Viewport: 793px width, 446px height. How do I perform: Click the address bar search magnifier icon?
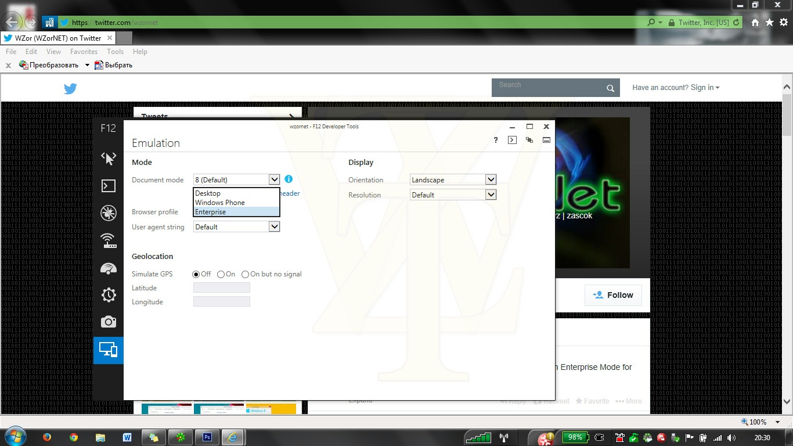tap(651, 23)
